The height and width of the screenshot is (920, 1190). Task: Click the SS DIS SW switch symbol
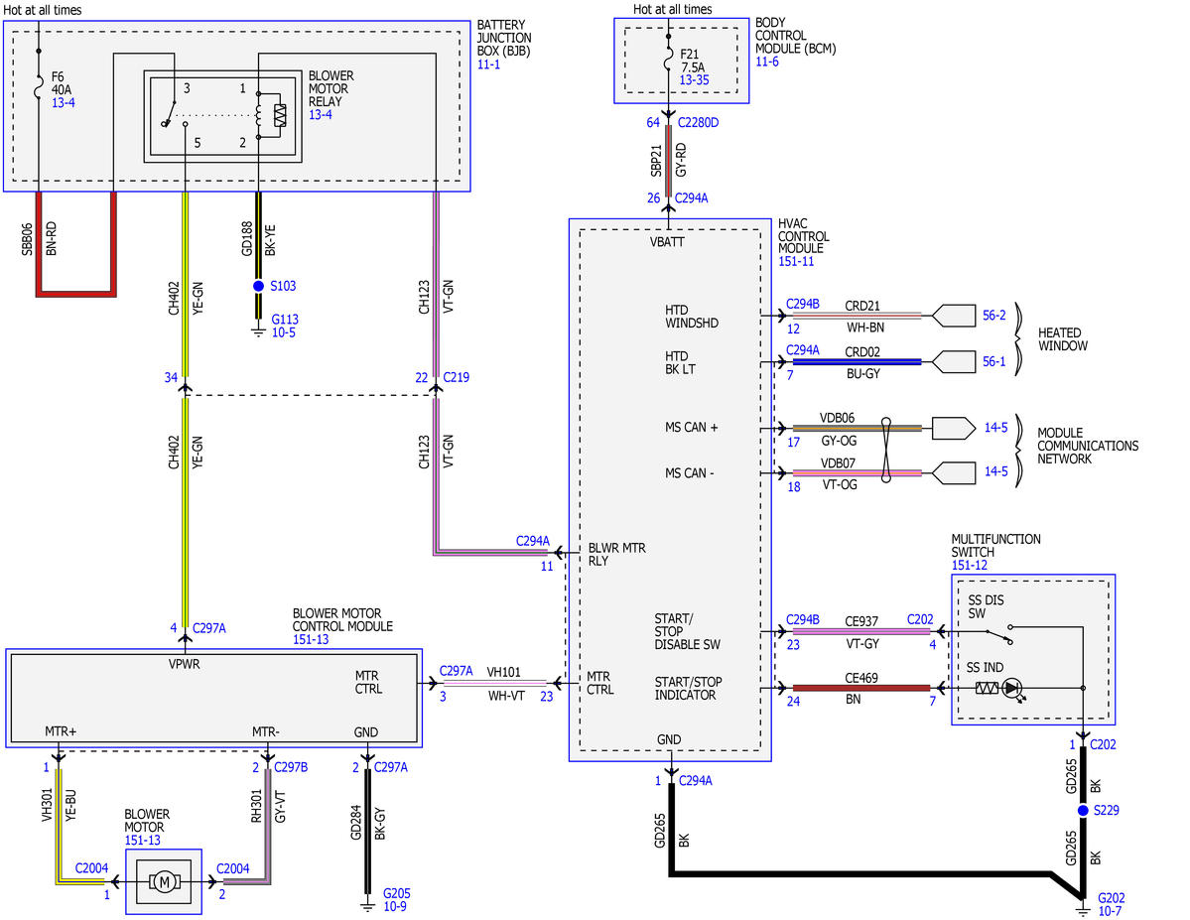pos(998,634)
